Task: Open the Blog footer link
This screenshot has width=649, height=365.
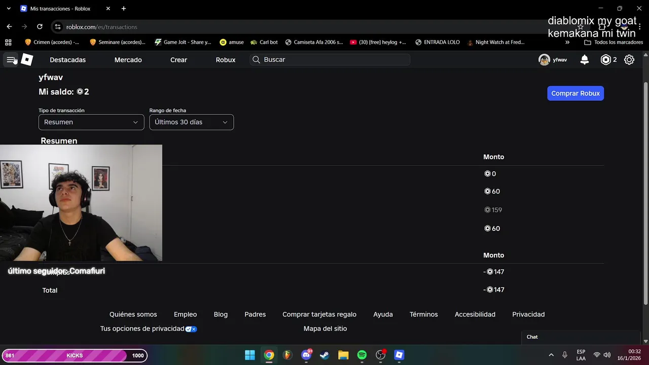Action: coord(221,314)
